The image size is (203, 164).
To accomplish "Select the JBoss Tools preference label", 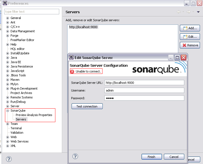I will click(x=18, y=75).
